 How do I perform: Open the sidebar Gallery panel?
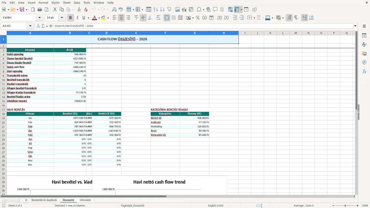pos(364,53)
